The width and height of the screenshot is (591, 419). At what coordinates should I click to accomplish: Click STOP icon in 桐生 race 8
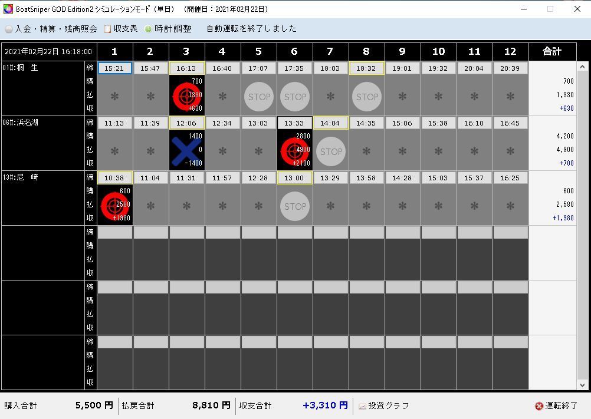pos(367,97)
